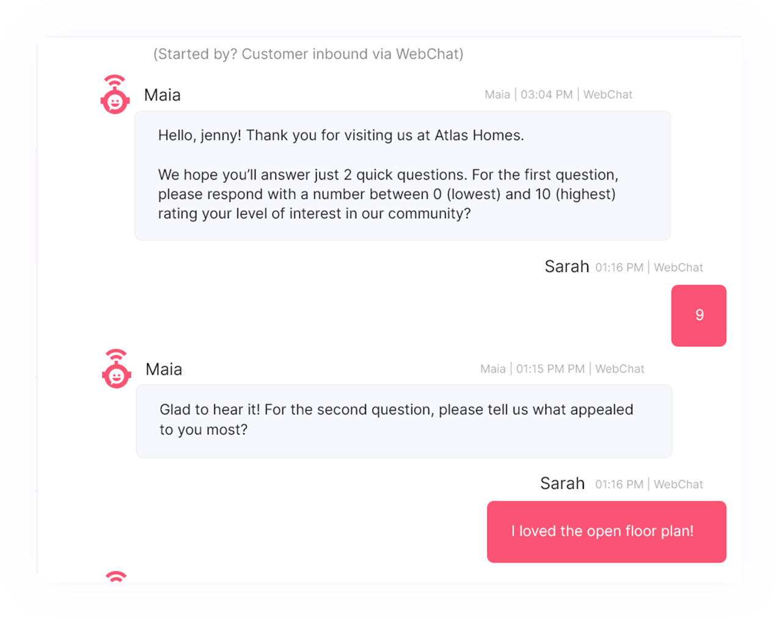The image size is (778, 618).
Task: Click the first Sarah sender name
Action: pyautogui.click(x=567, y=267)
